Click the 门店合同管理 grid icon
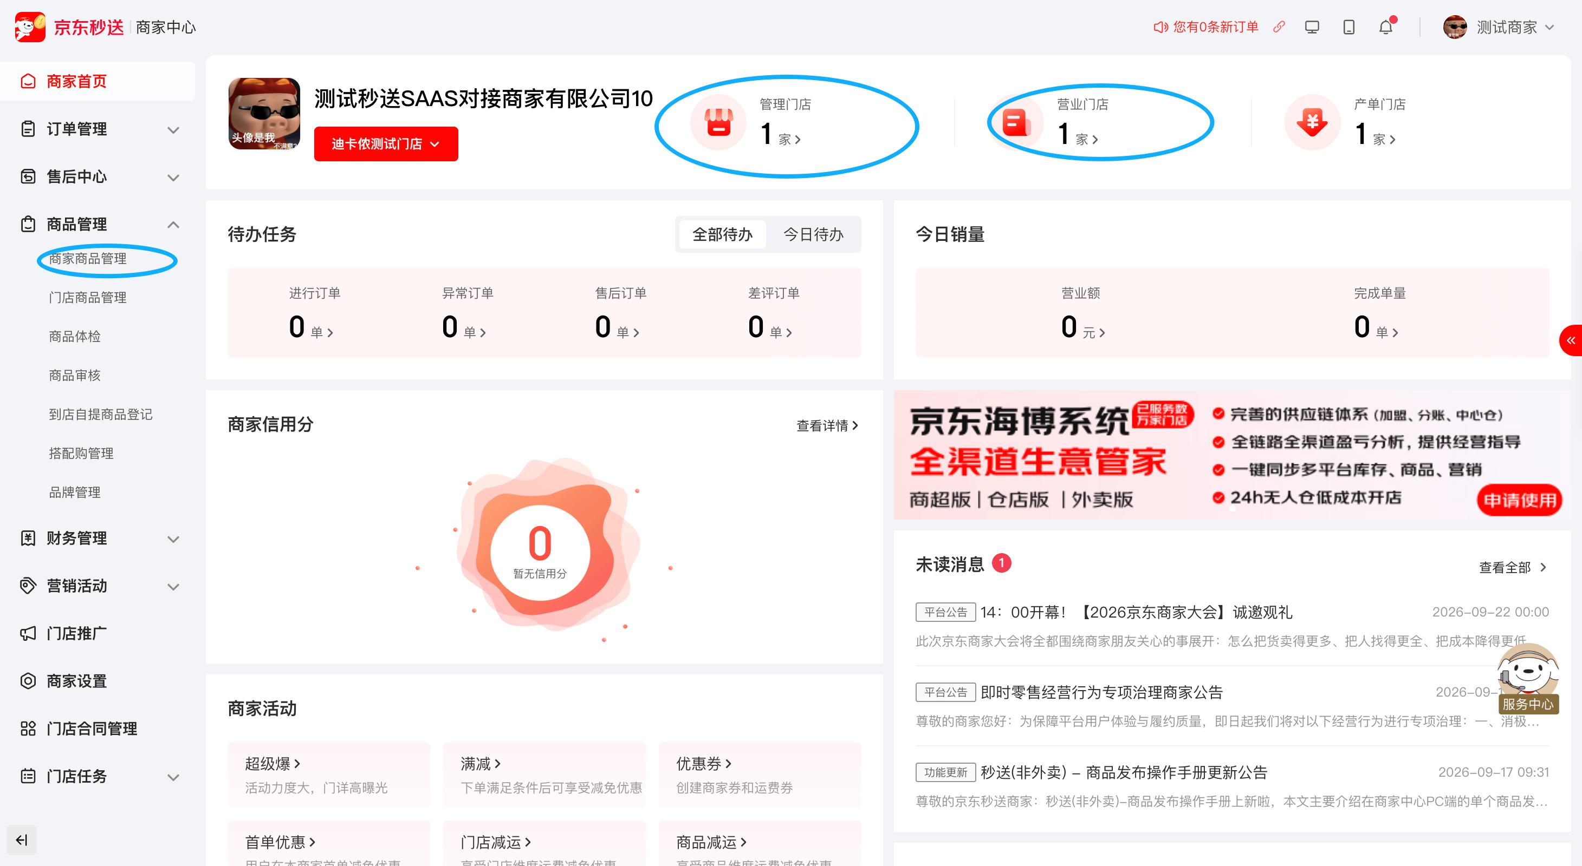 [x=28, y=729]
